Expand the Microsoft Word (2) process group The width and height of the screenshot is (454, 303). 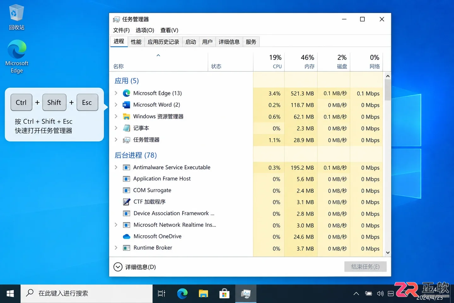click(116, 105)
